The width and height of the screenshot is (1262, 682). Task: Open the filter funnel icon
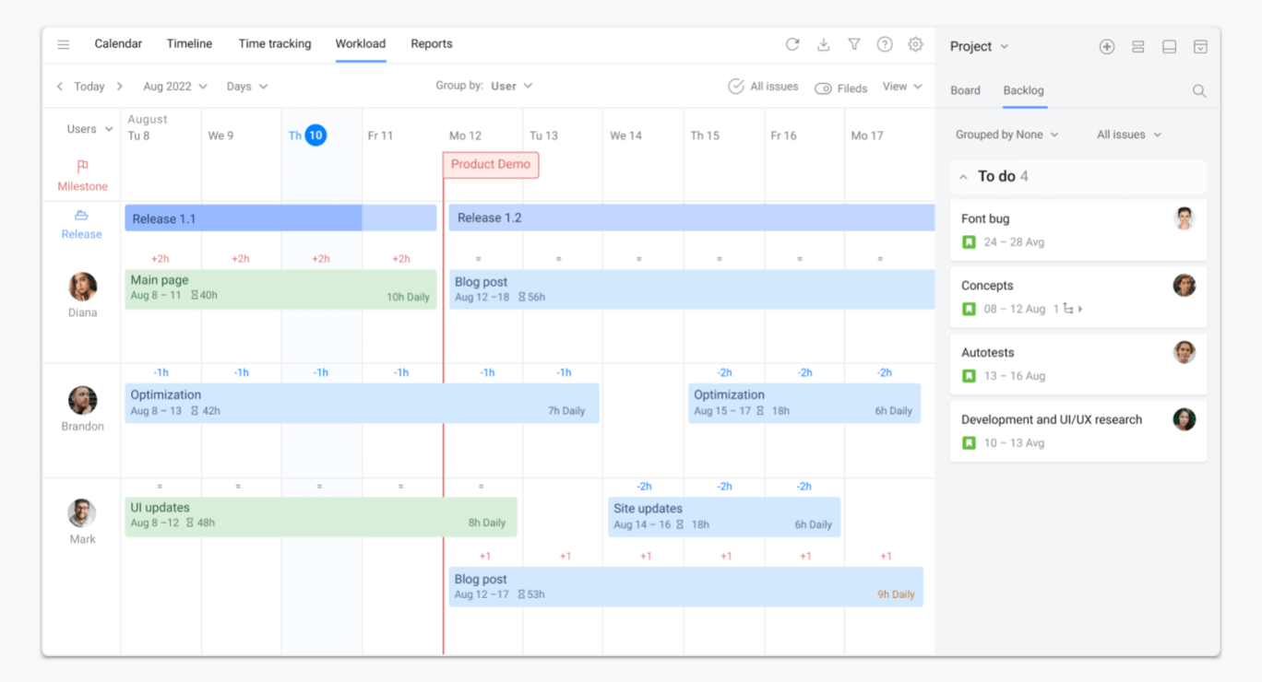(x=854, y=44)
